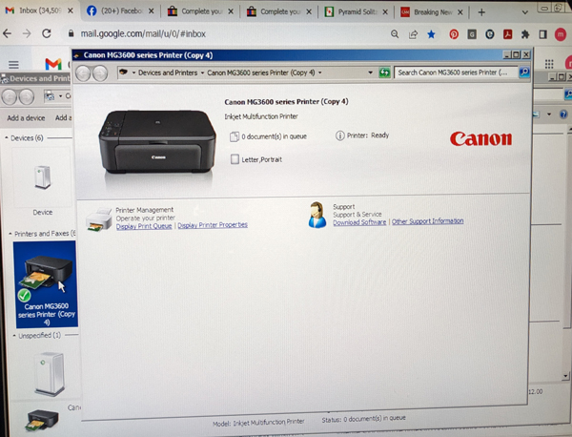Toggle the Chrome side panel icon
The width and height of the screenshot is (572, 437).
[542, 34]
